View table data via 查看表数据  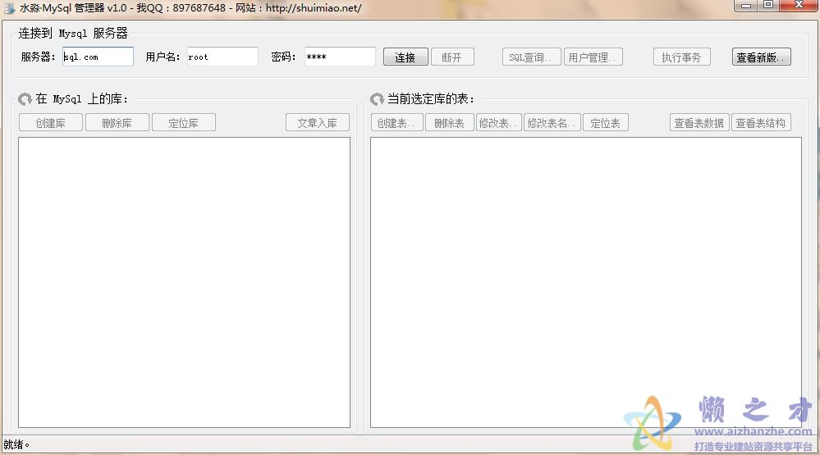[699, 123]
